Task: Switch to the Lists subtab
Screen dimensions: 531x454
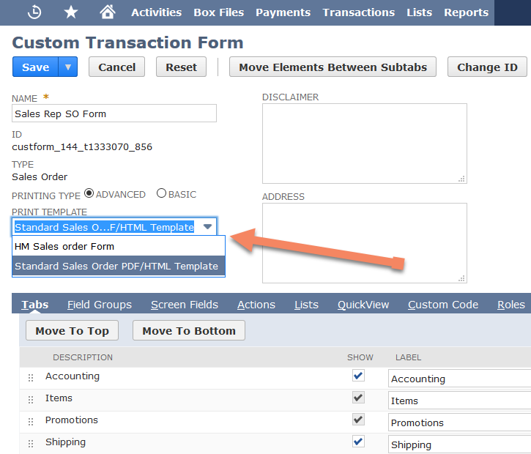Action: click(306, 305)
